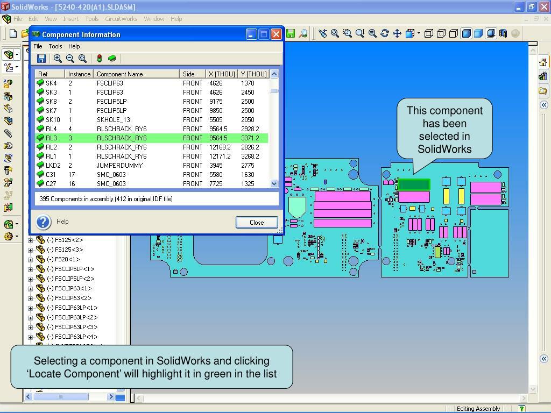Click the Section View icon
Viewport: 551px width, 413px height.
(x=503, y=33)
